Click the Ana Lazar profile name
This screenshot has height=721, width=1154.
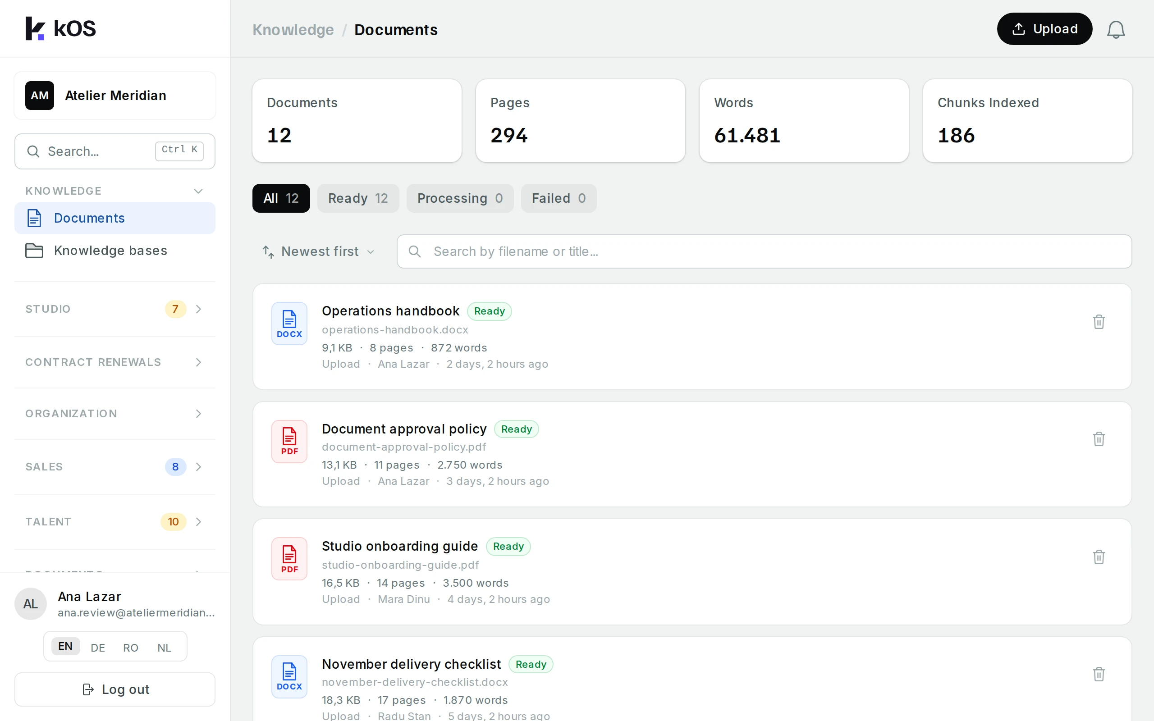point(89,597)
